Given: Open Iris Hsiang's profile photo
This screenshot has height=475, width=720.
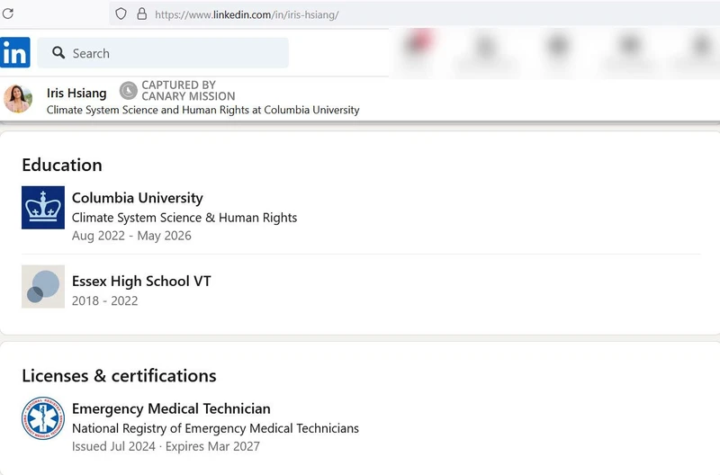Looking at the screenshot, I should click(x=18, y=99).
